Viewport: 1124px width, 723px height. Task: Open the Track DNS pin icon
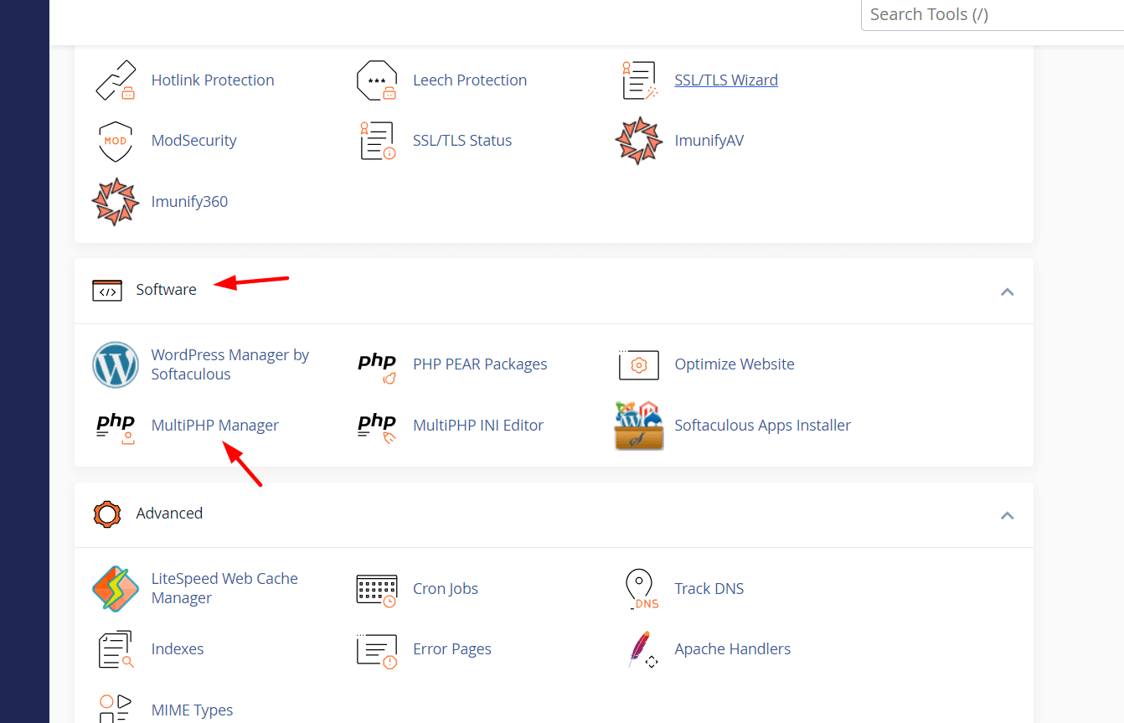642,590
